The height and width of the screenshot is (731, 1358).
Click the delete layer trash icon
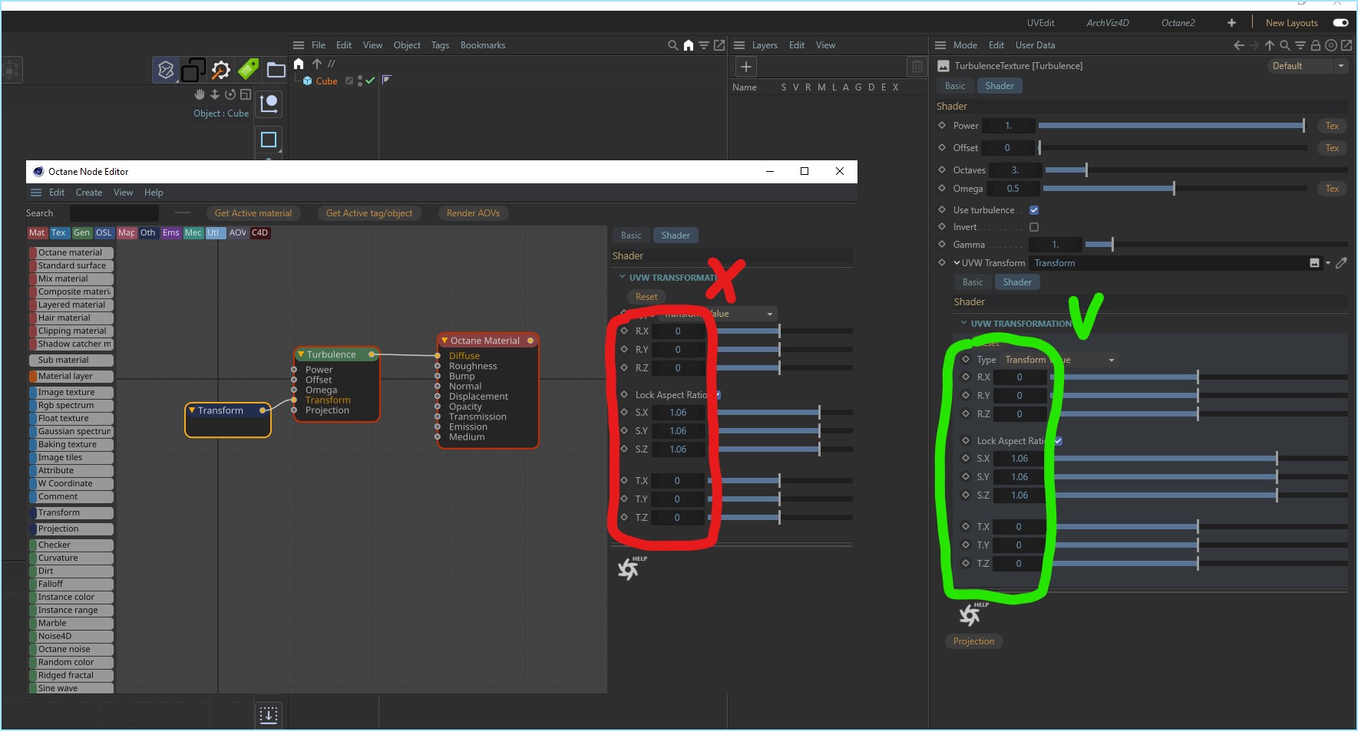click(917, 67)
